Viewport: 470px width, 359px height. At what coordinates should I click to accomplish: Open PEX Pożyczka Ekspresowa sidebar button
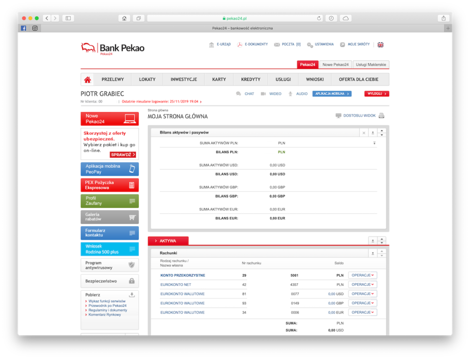tap(110, 185)
